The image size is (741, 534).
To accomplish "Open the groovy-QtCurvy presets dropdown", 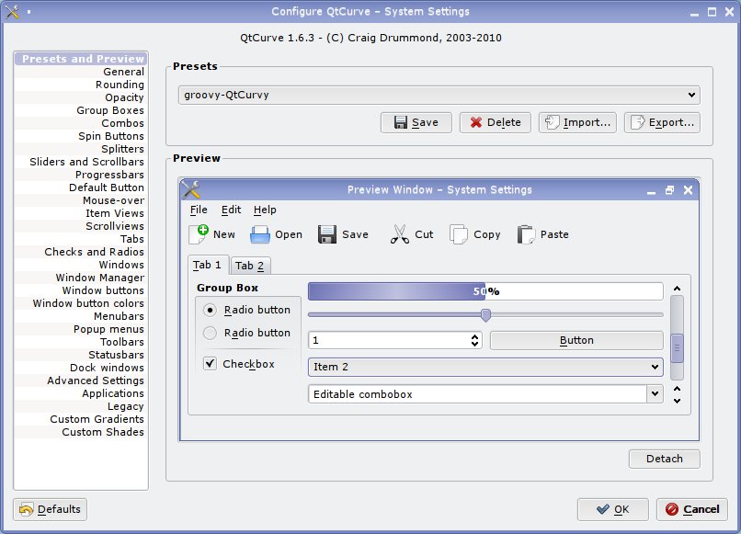I will click(x=439, y=95).
